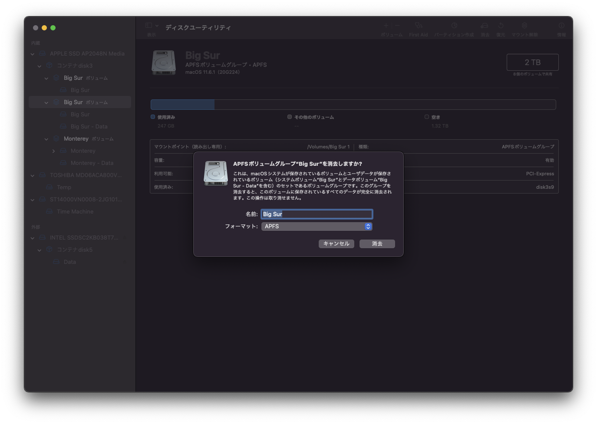Click the disk3s9 device value

coord(545,187)
